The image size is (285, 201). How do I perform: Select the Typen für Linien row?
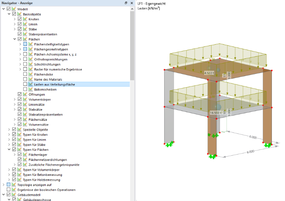coord(34,140)
